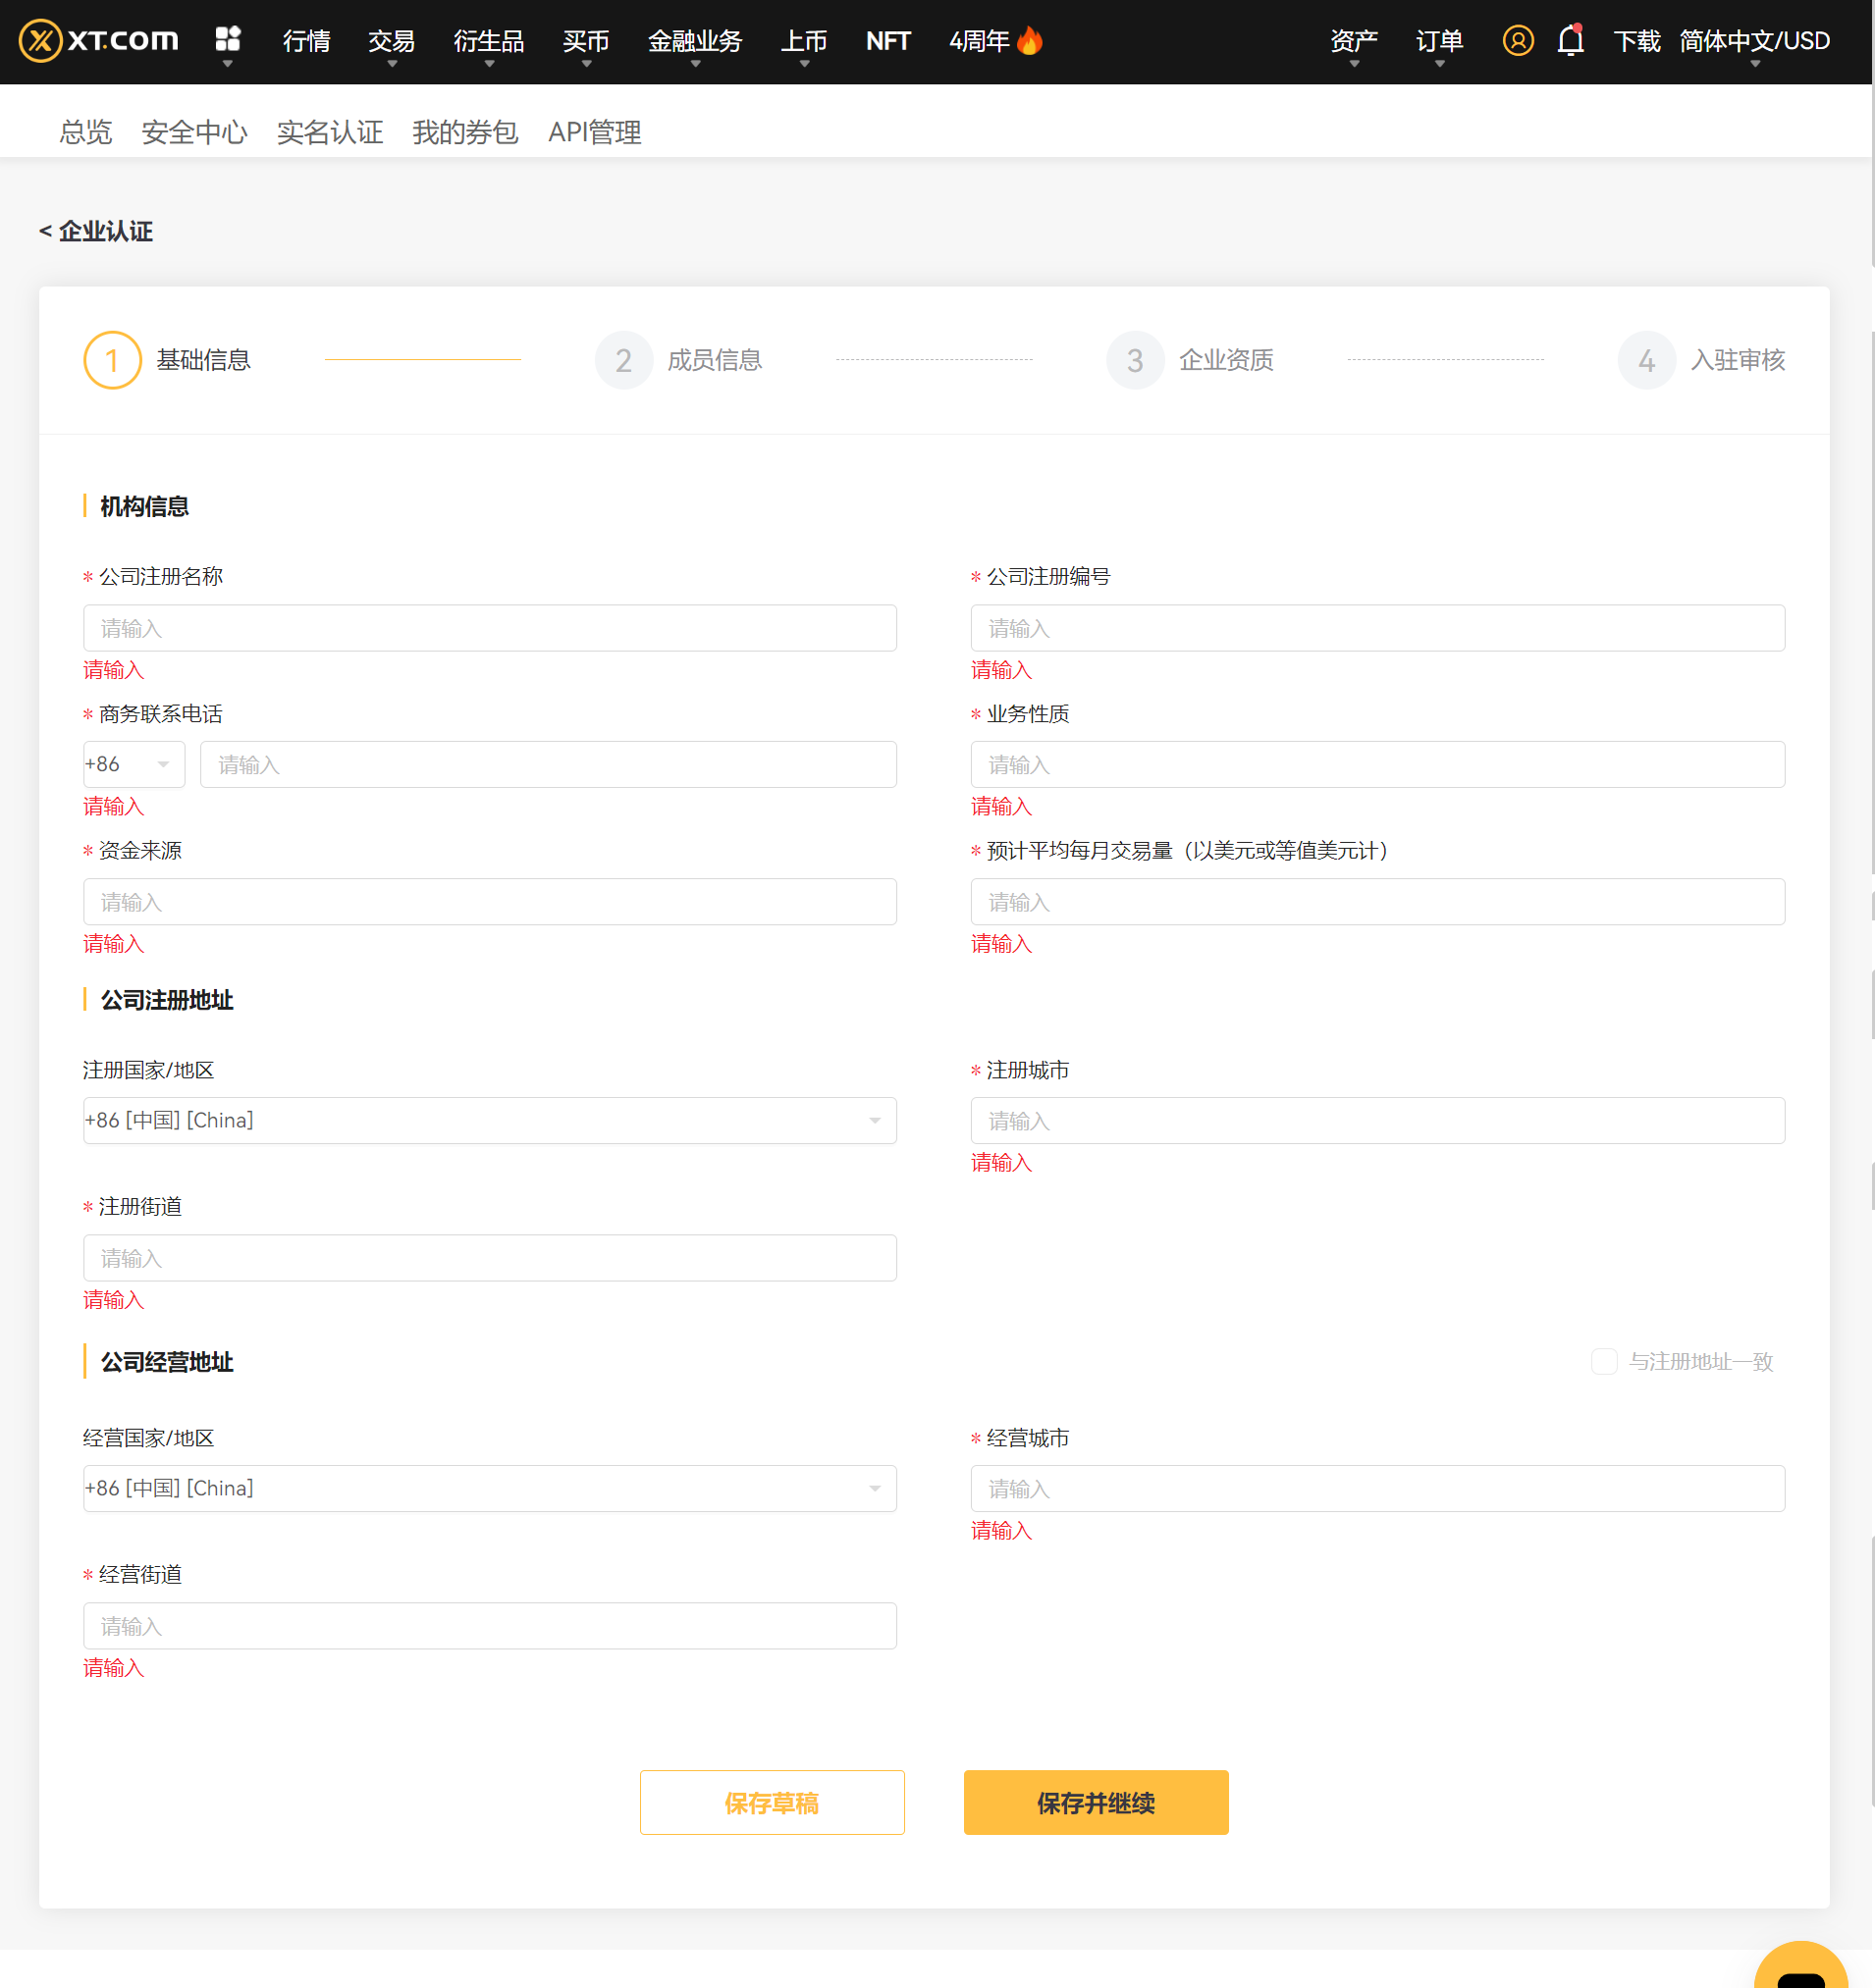Open the chat support bubble
The image size is (1875, 1988).
pyautogui.click(x=1800, y=1966)
